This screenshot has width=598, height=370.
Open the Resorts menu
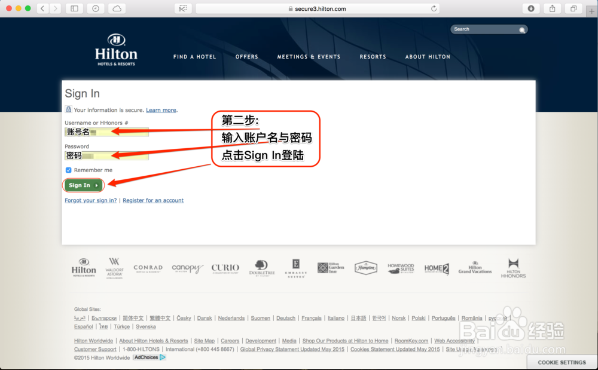click(373, 57)
